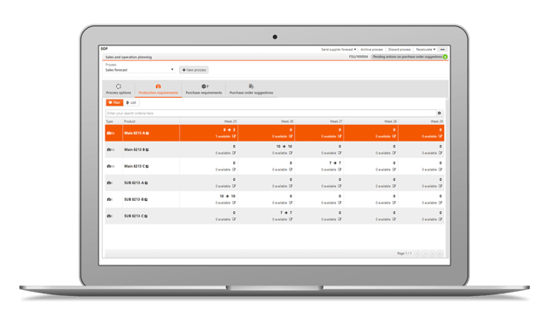
Task: Click the search criteria input field
Action: 271,114
